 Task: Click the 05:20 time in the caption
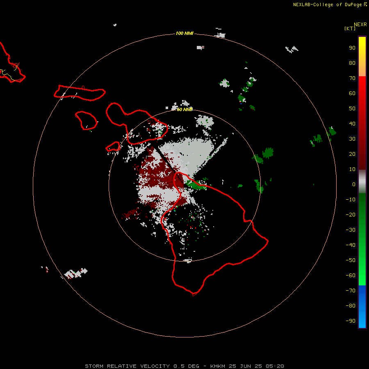pyautogui.click(x=275, y=366)
